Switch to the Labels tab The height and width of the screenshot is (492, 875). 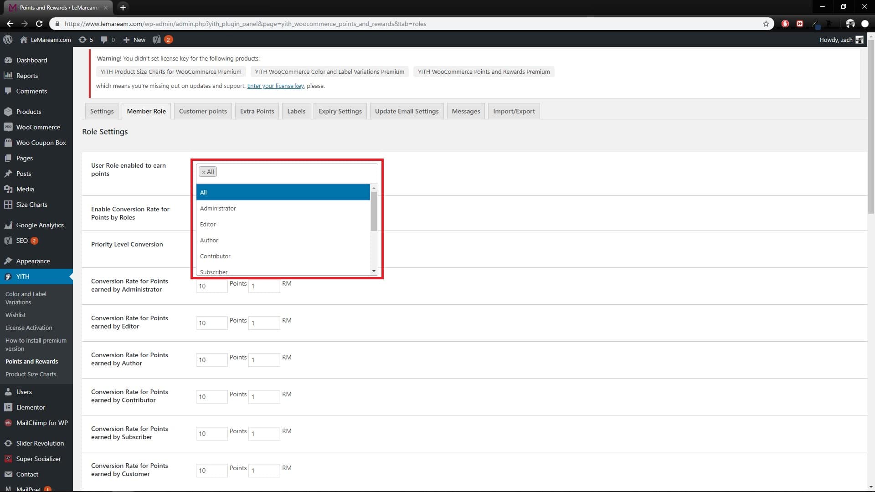296,111
